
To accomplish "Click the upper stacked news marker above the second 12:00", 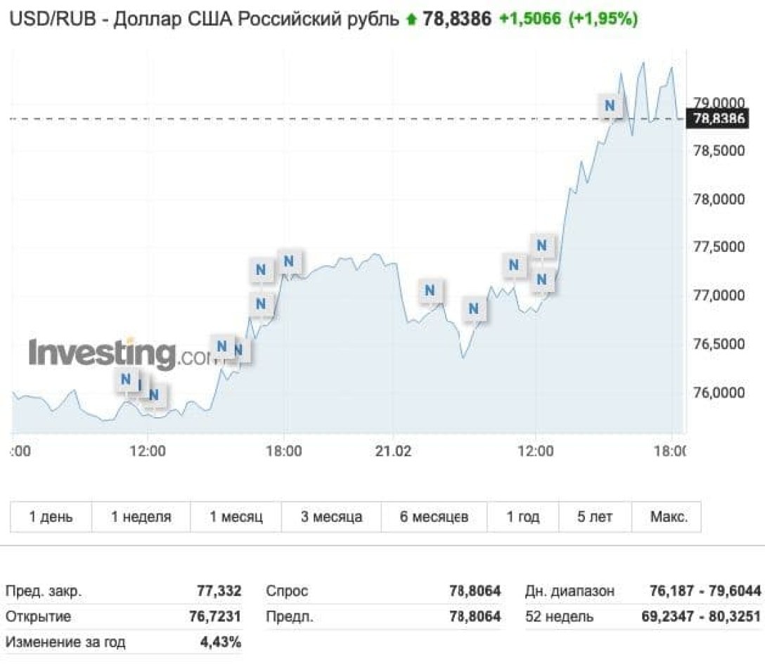I will click(541, 246).
